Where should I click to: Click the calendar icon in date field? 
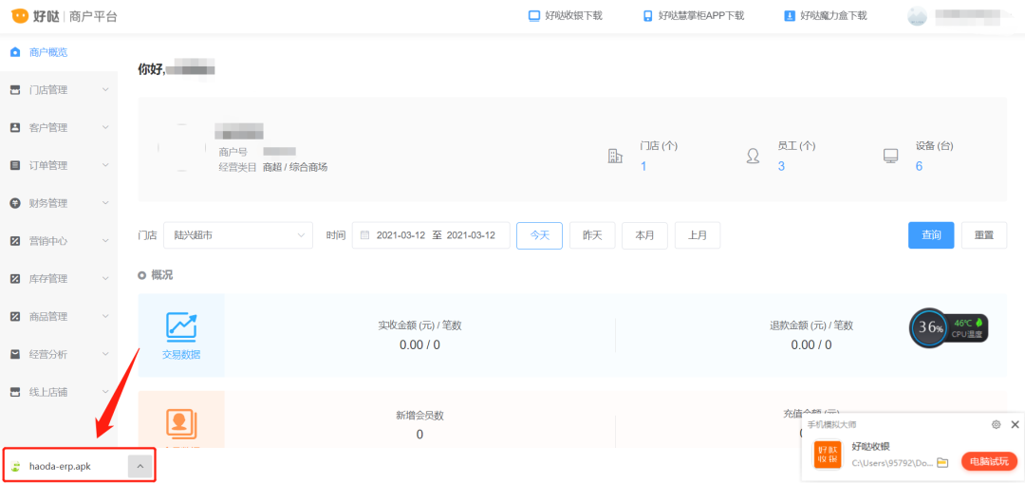(x=364, y=235)
